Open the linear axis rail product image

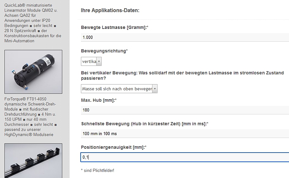(33, 161)
